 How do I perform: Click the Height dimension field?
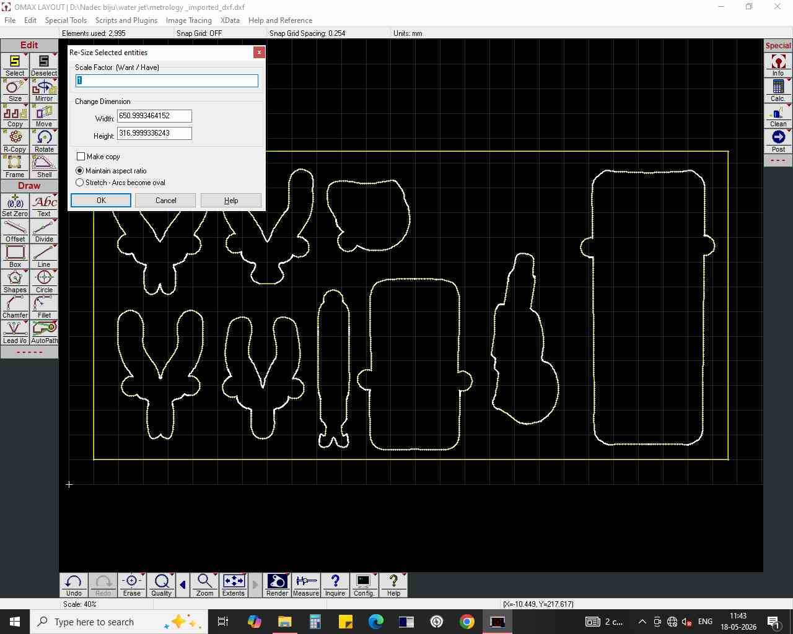pyautogui.click(x=154, y=133)
